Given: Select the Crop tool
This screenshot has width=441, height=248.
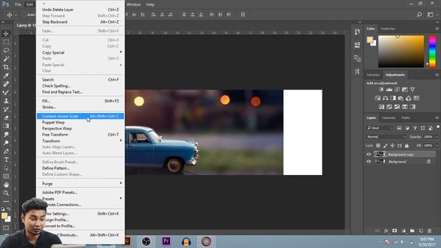Looking at the screenshot, I should (6, 68).
